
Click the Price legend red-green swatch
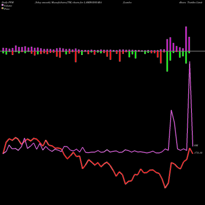2,9
